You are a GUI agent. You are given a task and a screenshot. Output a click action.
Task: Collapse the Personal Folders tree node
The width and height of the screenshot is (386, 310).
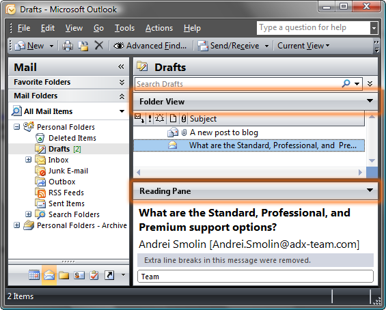(16, 127)
